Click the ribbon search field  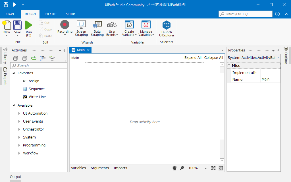click(x=246, y=14)
